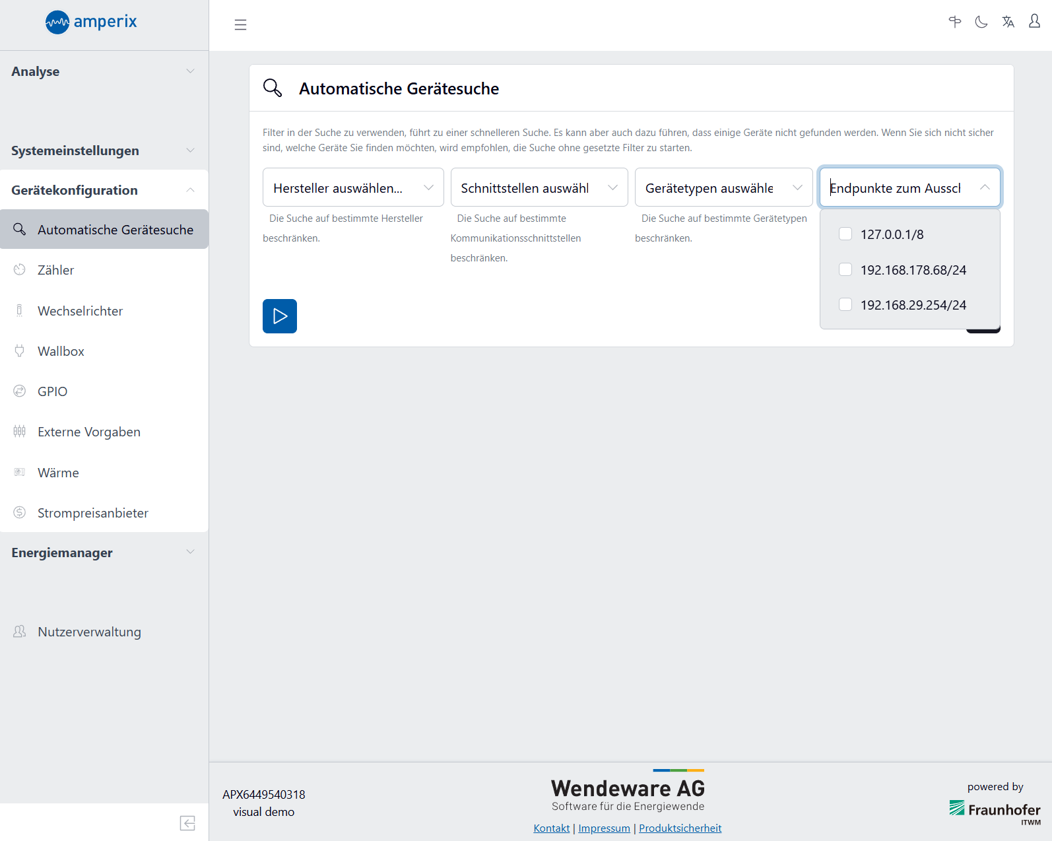Click the signpost icon in header
1052x841 pixels.
(x=954, y=22)
